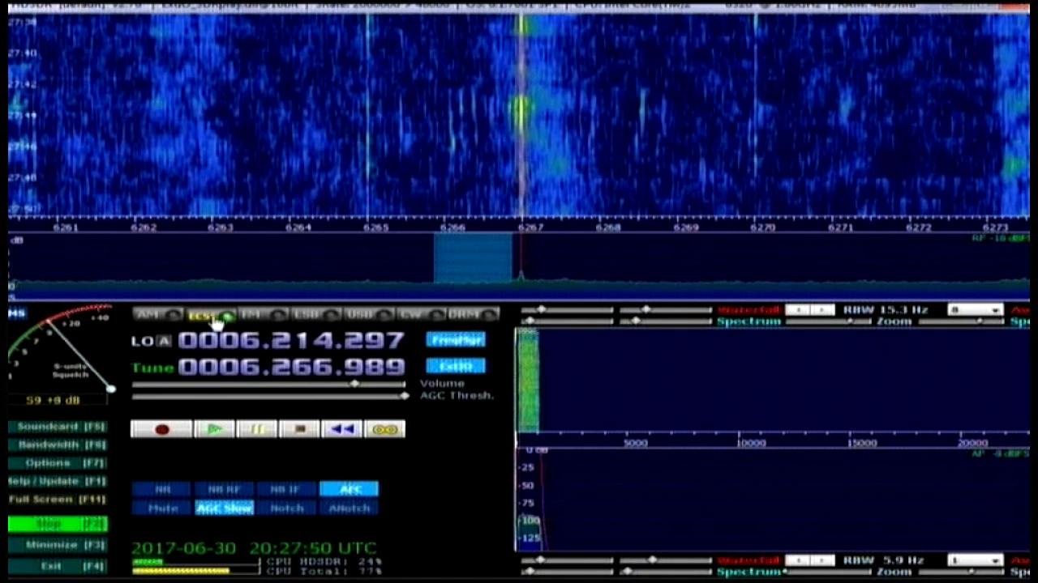This screenshot has width=1038, height=583.
Task: Click the green Stop [F2] button
Action: [58, 524]
